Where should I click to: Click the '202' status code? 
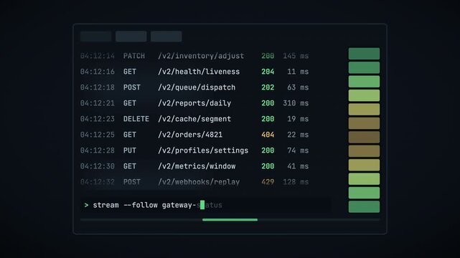268,87
